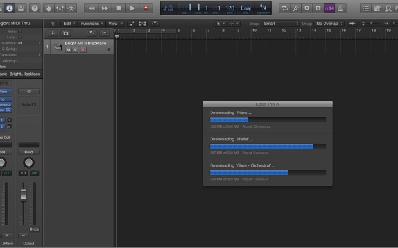This screenshot has width=398, height=248.
Task: Open the Functions menu
Action: tap(92, 24)
